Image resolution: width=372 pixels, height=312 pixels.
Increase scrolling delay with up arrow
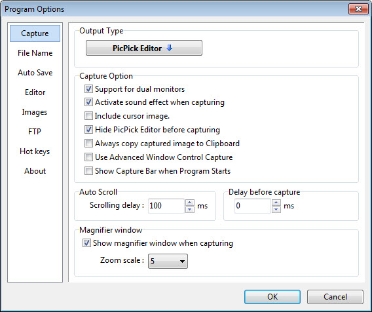click(x=189, y=203)
